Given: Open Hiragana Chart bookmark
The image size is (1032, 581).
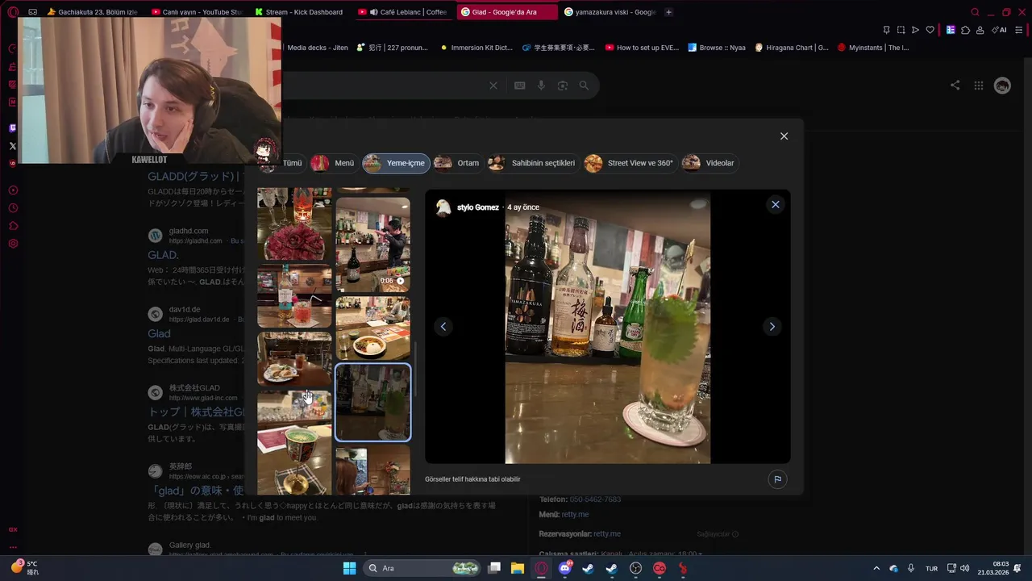Looking at the screenshot, I should pyautogui.click(x=792, y=48).
